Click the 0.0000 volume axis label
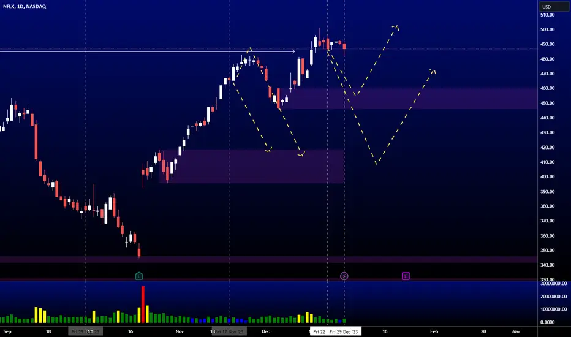 (547, 322)
